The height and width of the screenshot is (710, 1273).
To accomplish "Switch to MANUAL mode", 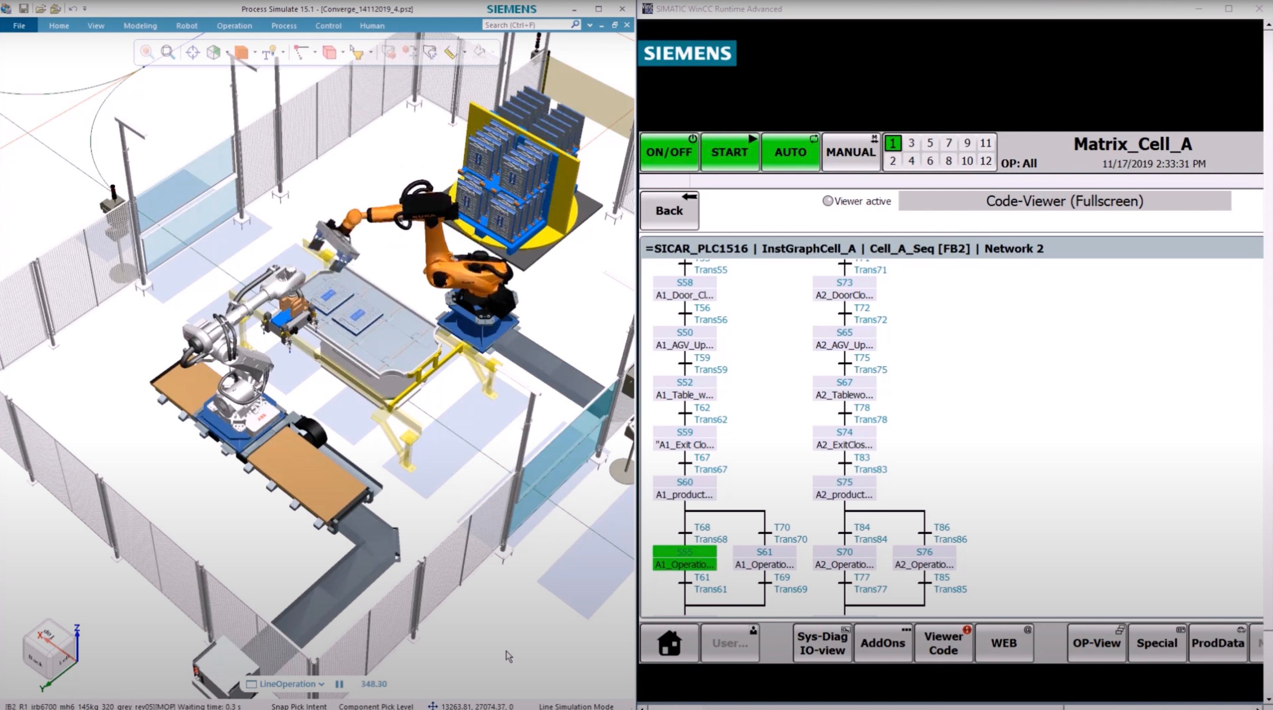I will [850, 152].
